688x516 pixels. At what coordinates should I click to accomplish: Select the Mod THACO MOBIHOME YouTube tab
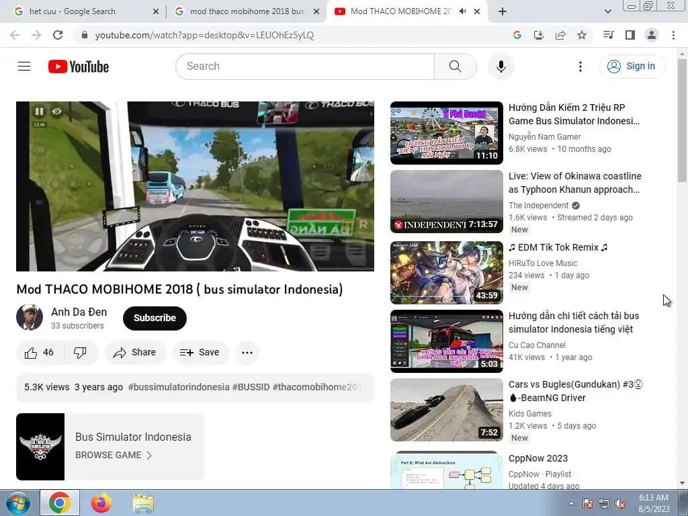tap(400, 11)
